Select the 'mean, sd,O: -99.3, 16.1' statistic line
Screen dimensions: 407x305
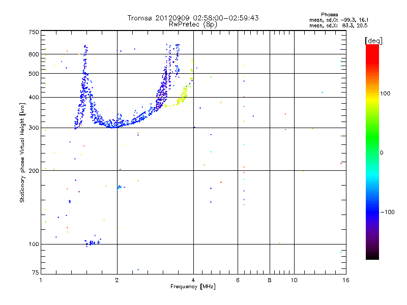coord(339,20)
